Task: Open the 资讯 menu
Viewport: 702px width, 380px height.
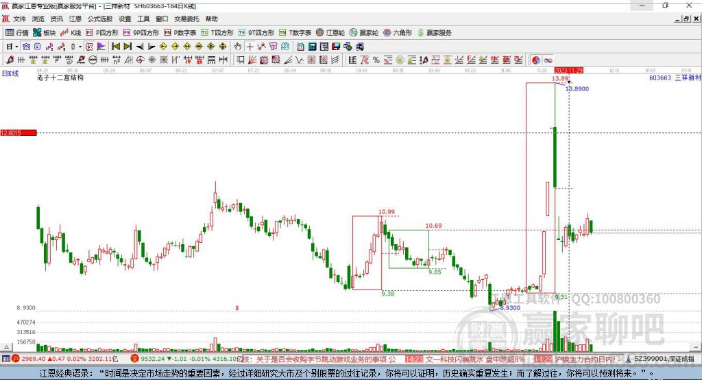Action: pyautogui.click(x=56, y=19)
